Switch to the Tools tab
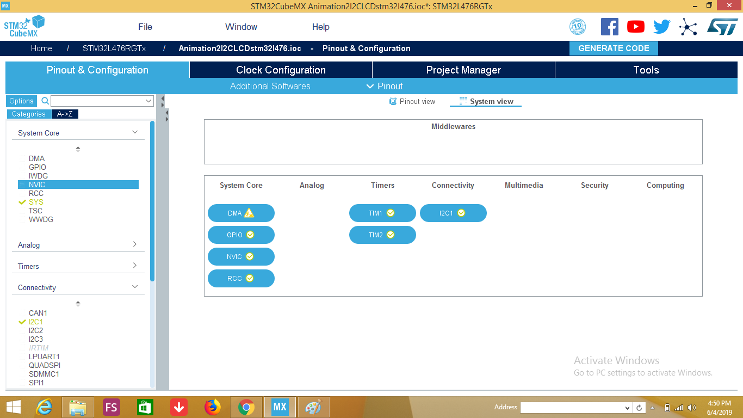743x418 pixels. (646, 70)
